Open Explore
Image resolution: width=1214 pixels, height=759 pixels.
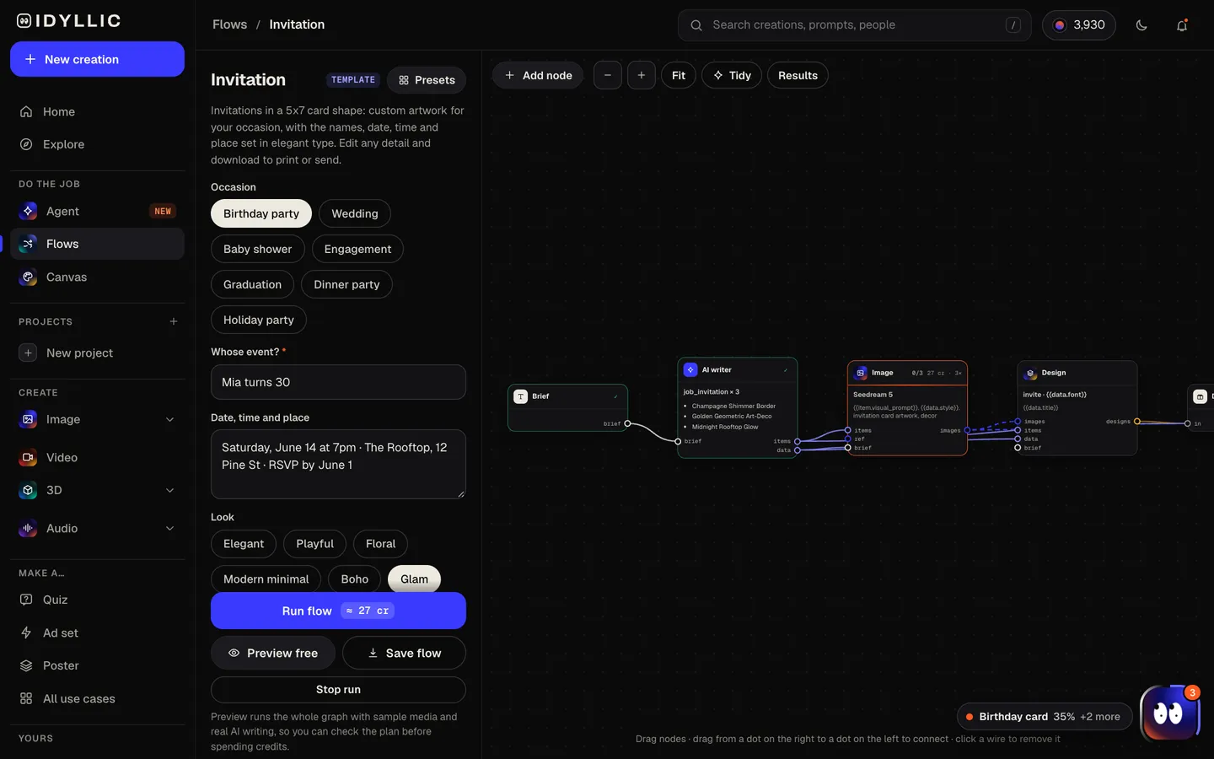pyautogui.click(x=97, y=144)
